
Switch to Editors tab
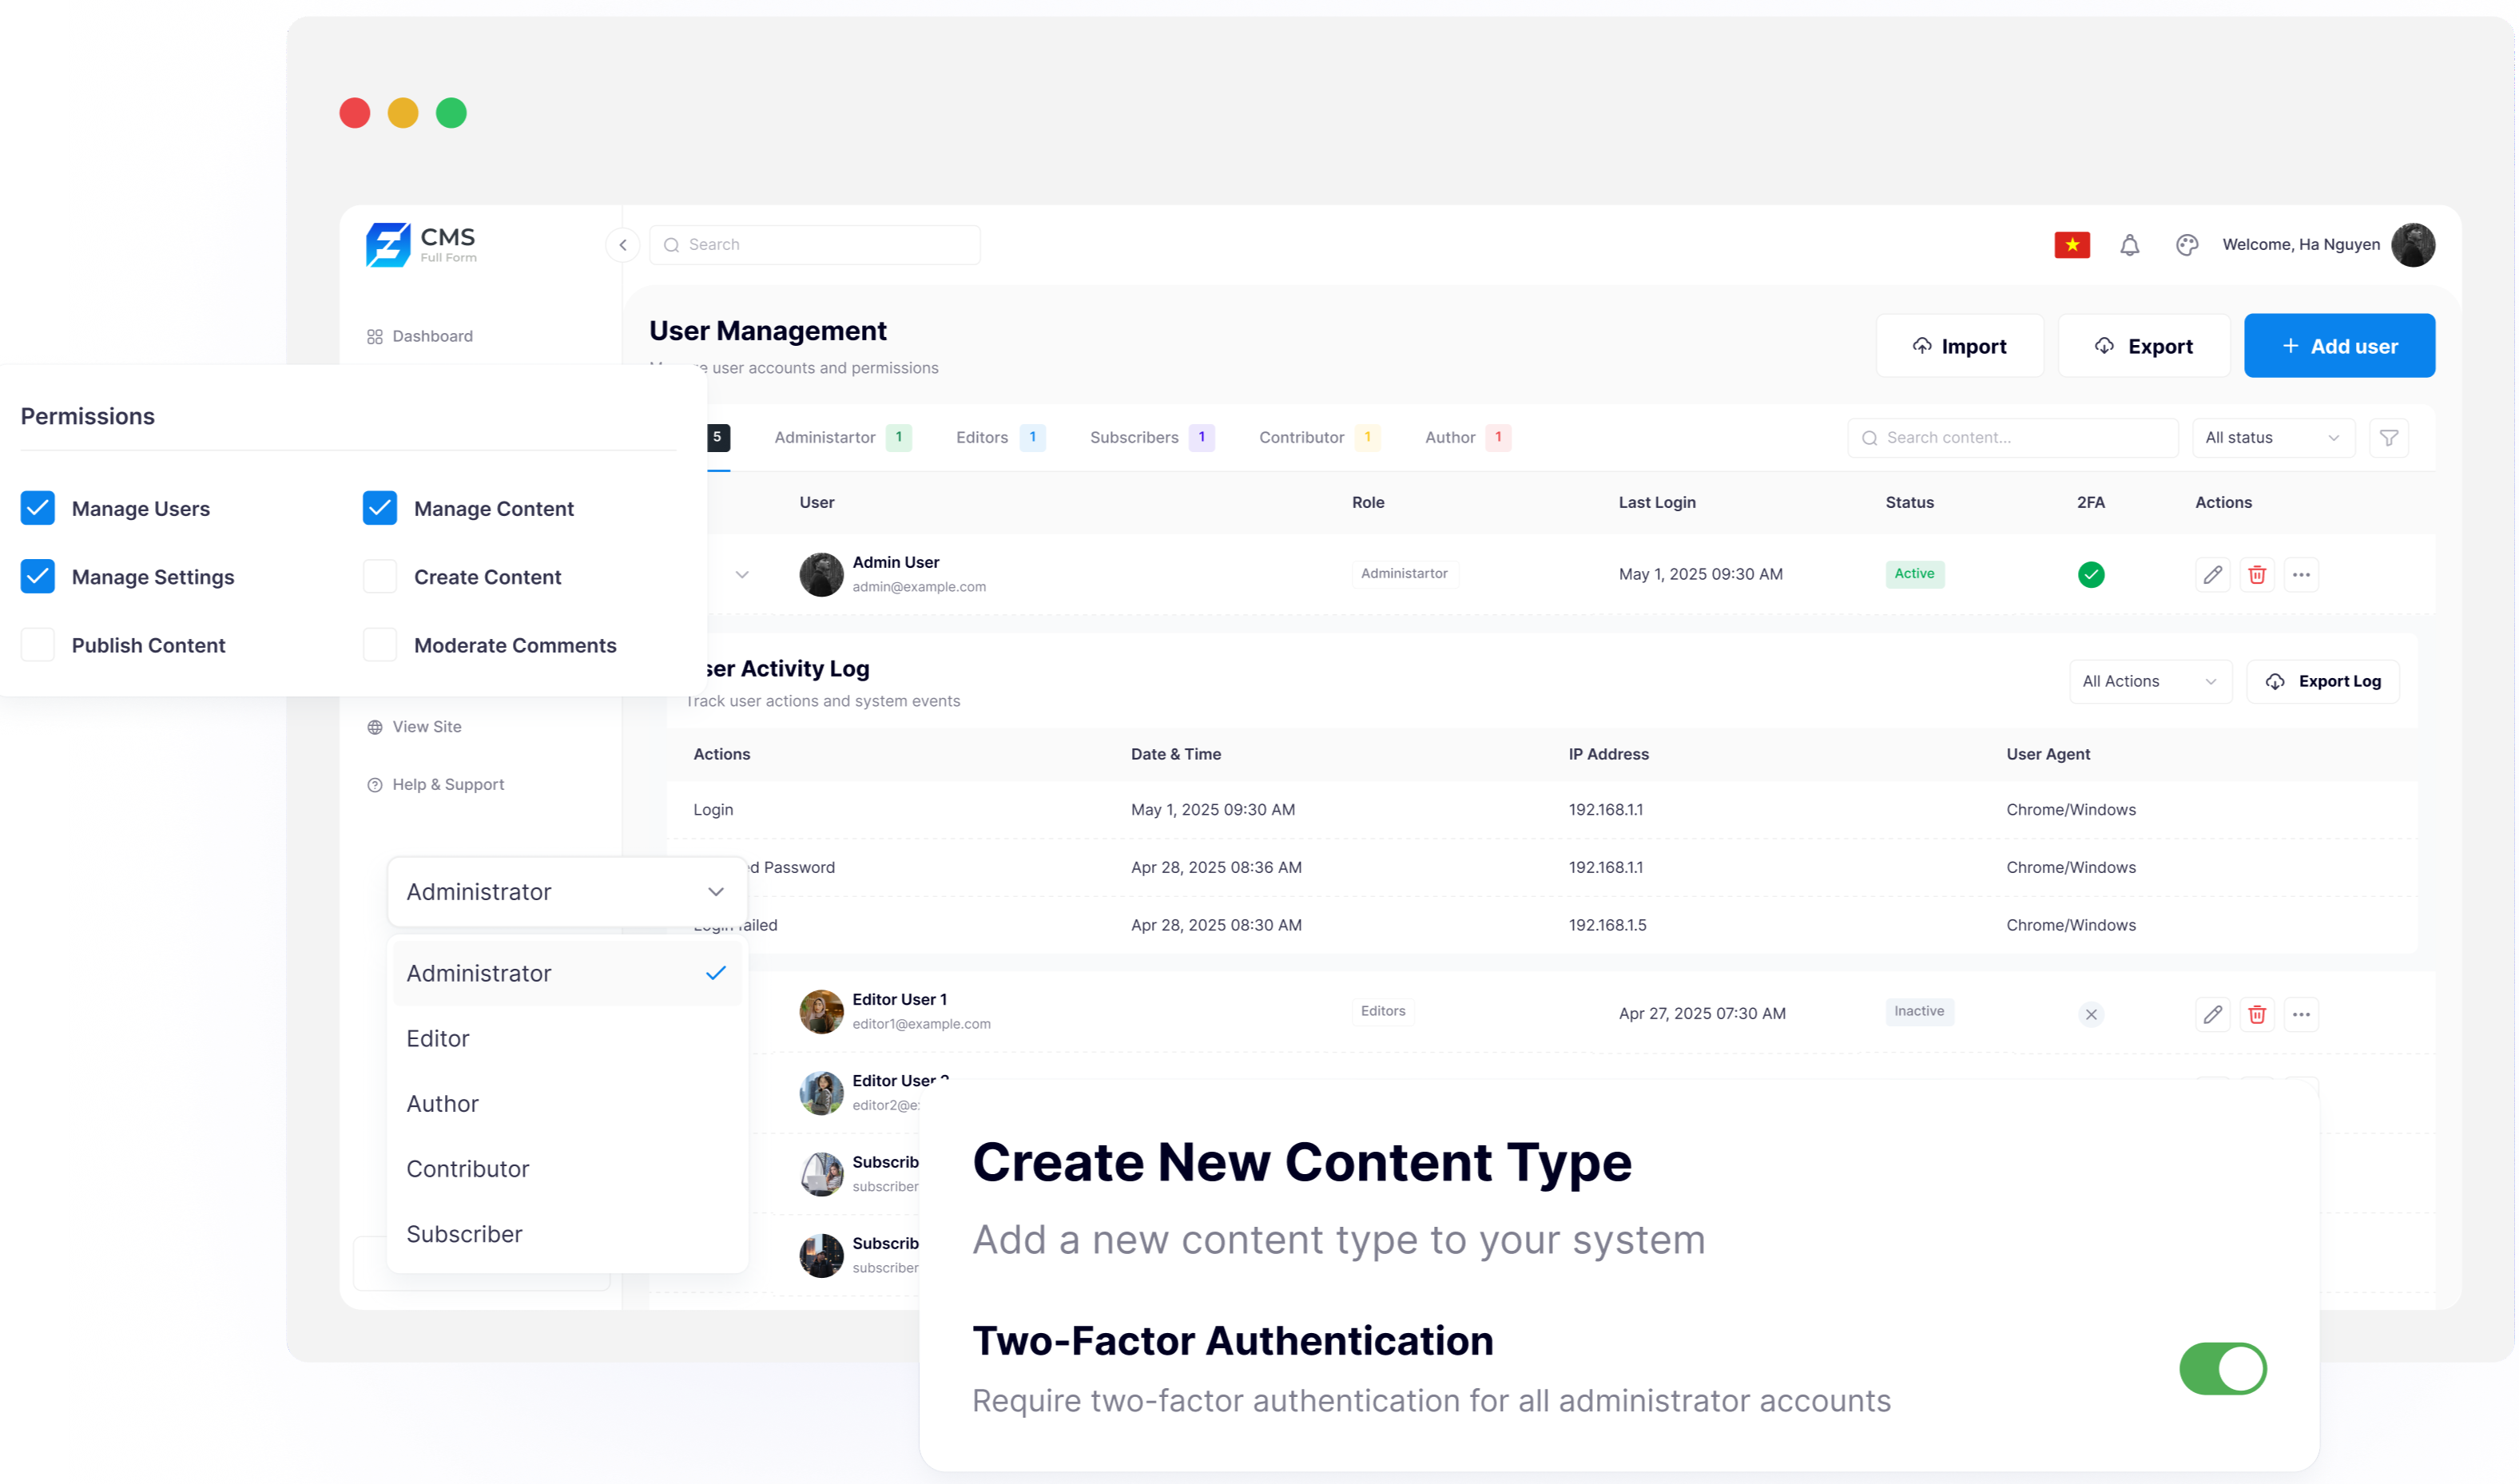pos(1000,438)
